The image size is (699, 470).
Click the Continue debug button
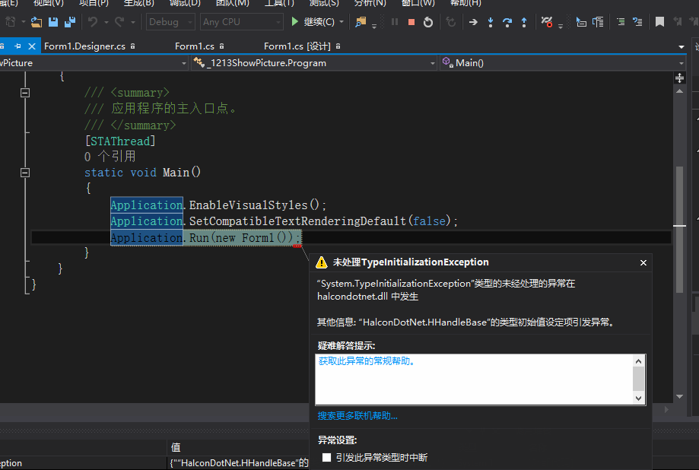[312, 21]
